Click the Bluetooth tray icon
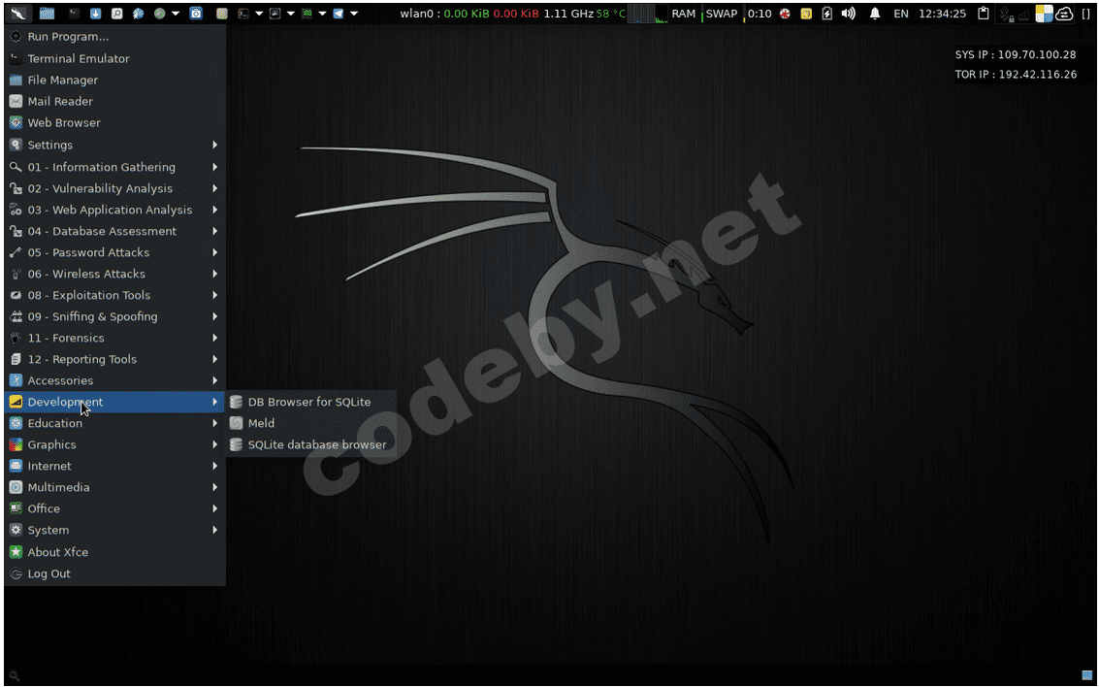The height and width of the screenshot is (687, 1099). (x=1006, y=14)
